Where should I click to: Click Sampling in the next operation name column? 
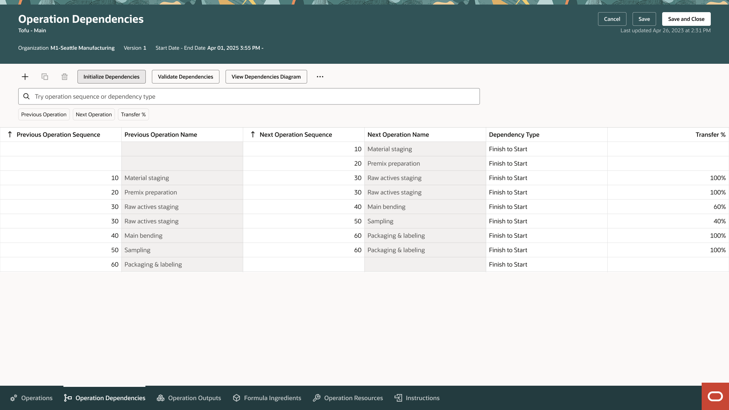tap(425, 221)
